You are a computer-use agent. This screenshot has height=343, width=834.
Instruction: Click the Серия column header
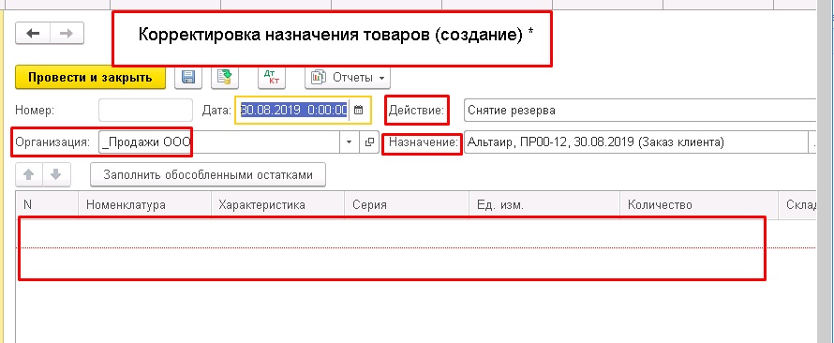coord(407,205)
